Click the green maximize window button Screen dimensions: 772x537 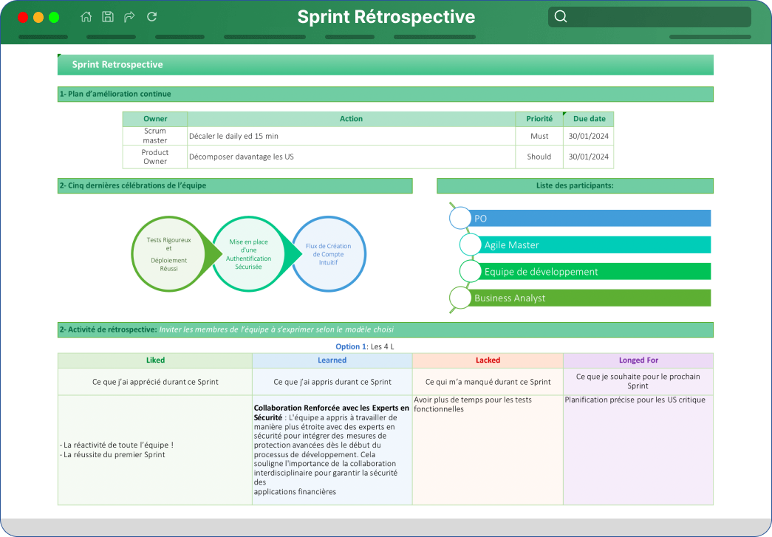[54, 17]
